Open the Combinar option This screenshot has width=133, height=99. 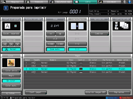(100, 34)
